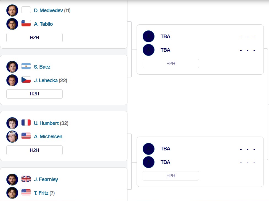Screen dimensions: 269x201
Task: Open T. Fritz's player profile link
Action: point(41,193)
